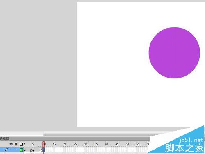Click the layer's green outline color swatch
The height and width of the screenshot is (154, 205).
coord(21,150)
